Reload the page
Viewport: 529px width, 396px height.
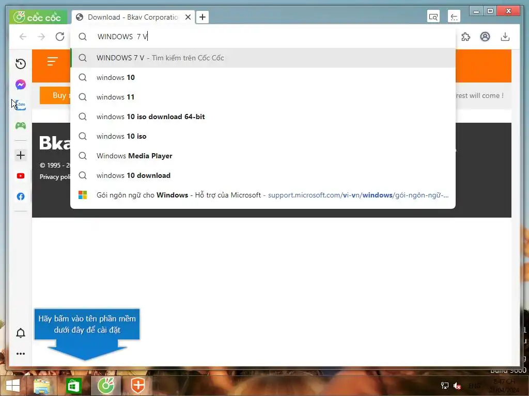(60, 37)
